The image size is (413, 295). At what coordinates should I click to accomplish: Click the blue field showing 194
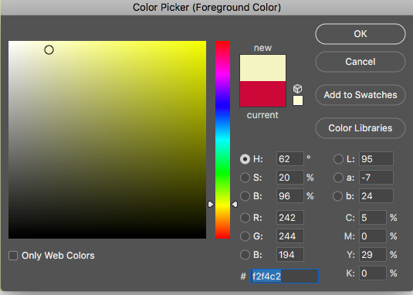[x=290, y=255]
